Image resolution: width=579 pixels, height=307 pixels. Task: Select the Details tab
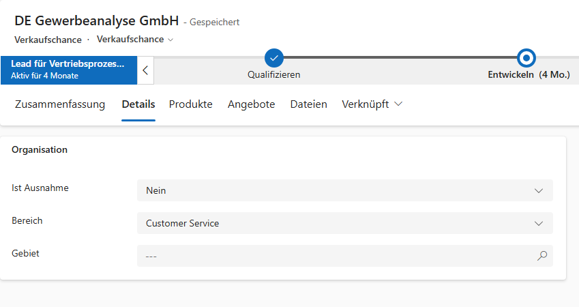tap(138, 104)
